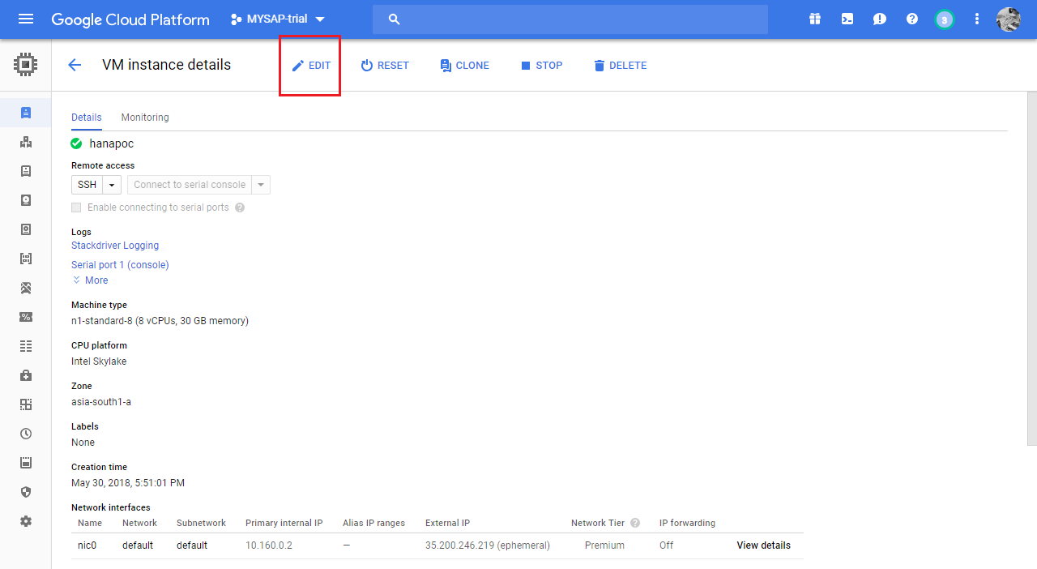Open Snapshots sidebar icon

pyautogui.click(x=26, y=229)
